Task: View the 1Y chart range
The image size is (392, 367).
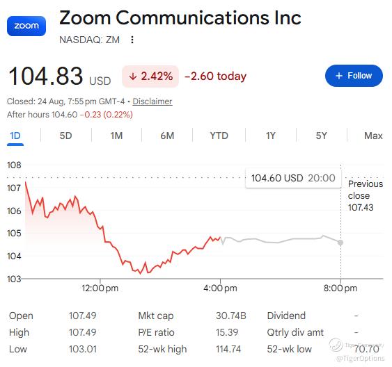Action: 271,136
